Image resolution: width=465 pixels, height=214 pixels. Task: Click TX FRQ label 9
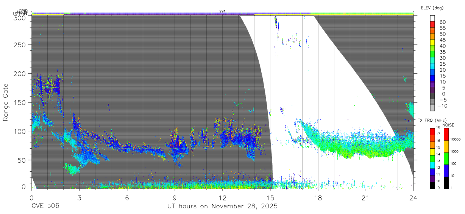[x=439, y=188]
